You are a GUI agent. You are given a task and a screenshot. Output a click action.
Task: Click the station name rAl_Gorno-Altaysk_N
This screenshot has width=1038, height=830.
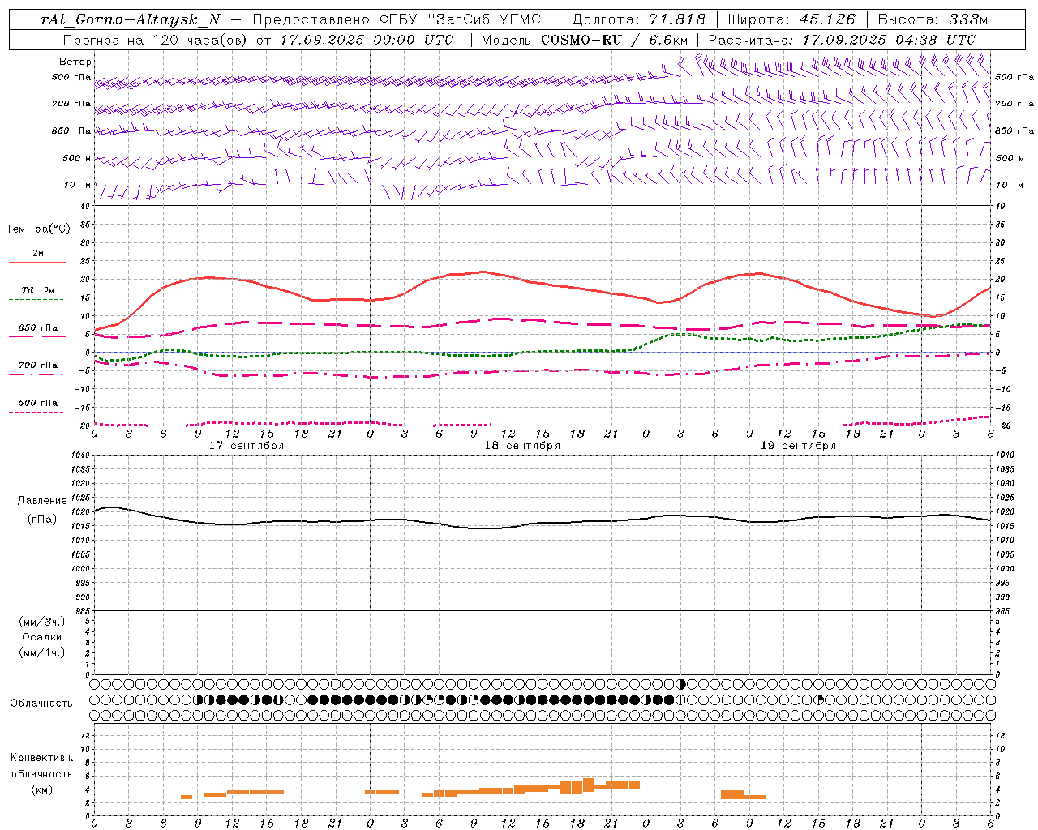130,20
